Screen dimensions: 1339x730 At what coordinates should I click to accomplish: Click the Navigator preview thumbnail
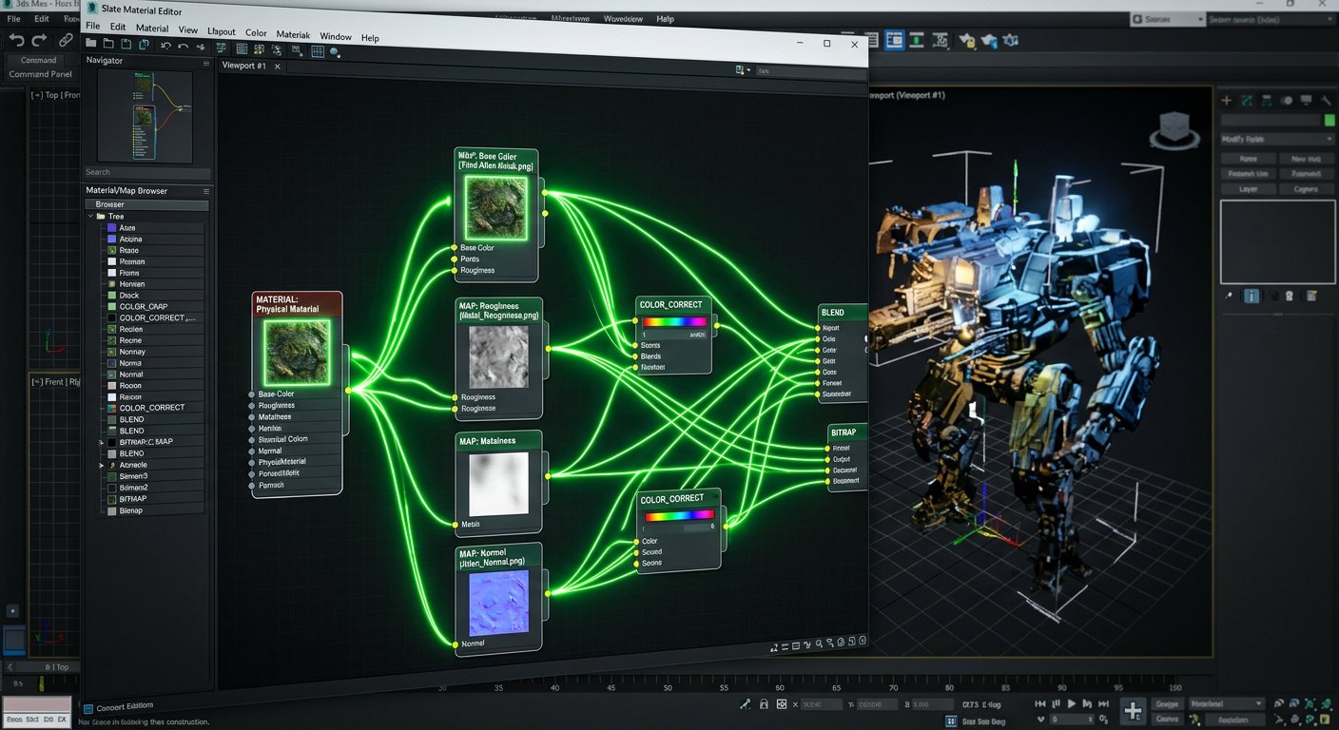[146, 116]
